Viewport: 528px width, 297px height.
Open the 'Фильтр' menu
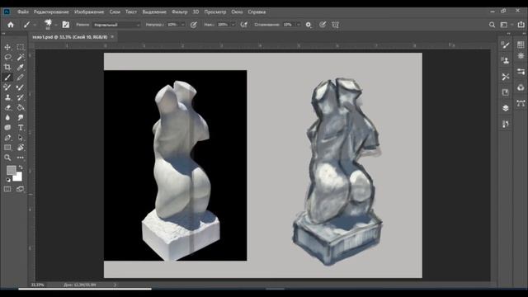180,12
